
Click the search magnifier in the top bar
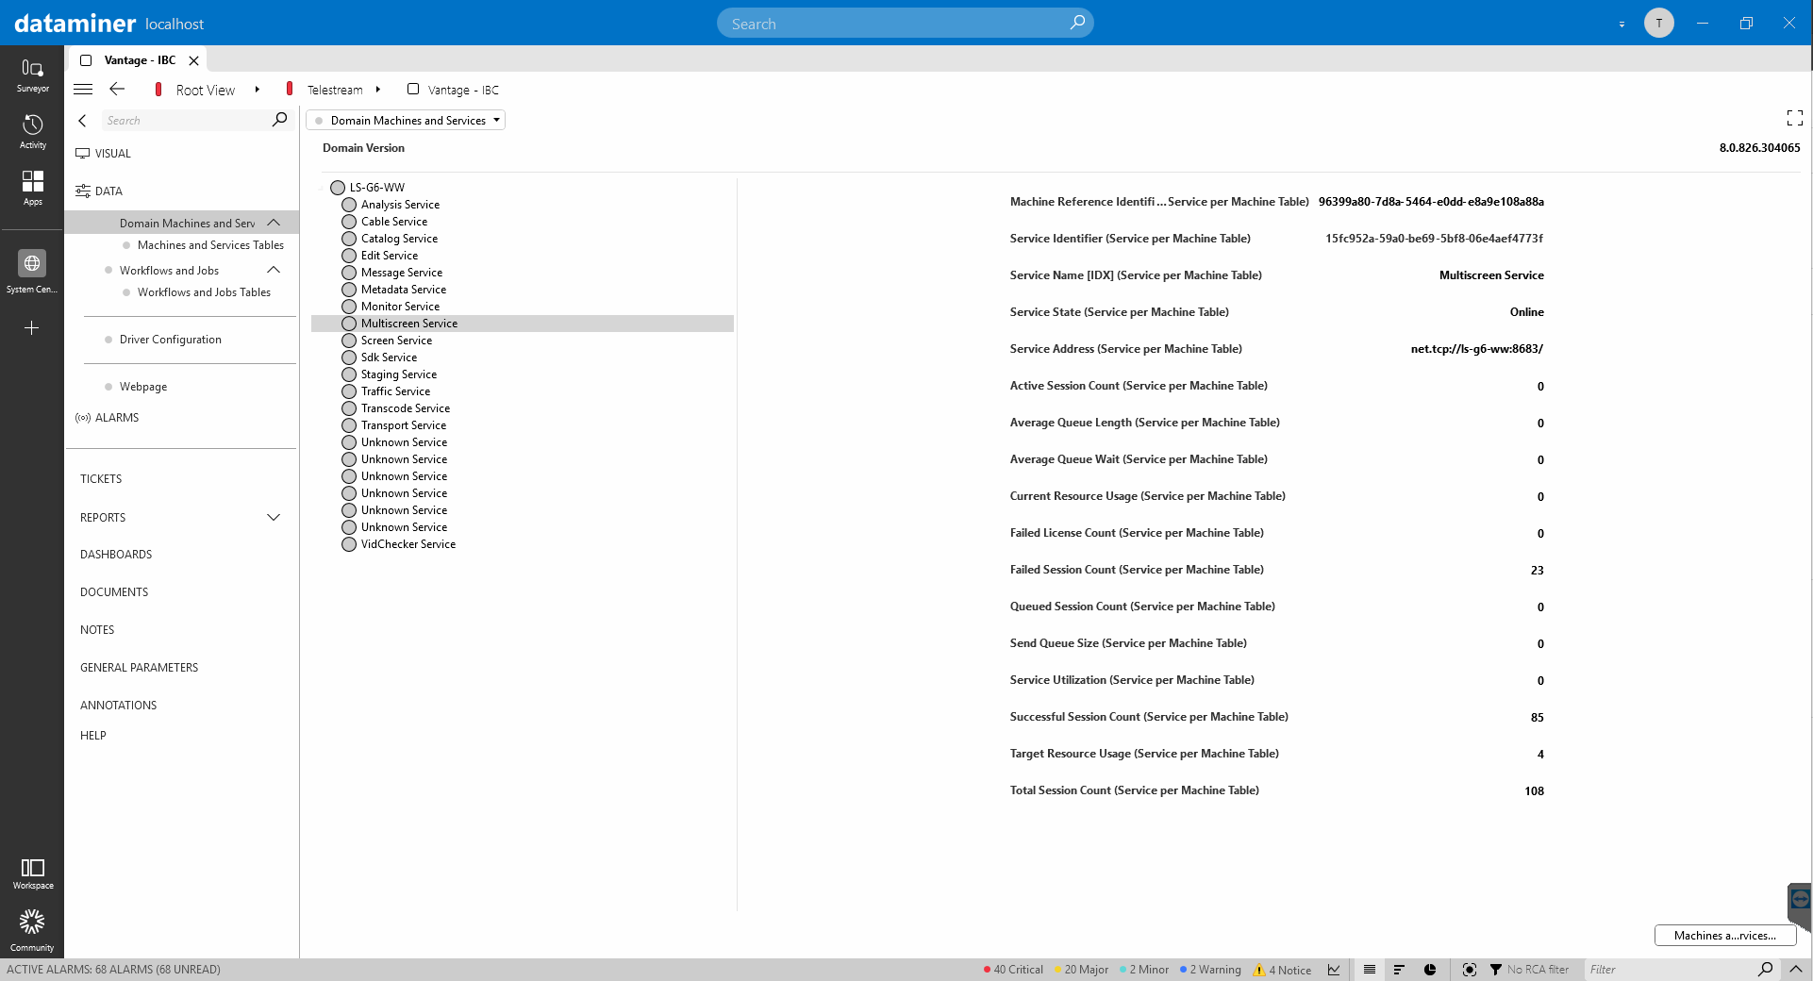[1077, 23]
